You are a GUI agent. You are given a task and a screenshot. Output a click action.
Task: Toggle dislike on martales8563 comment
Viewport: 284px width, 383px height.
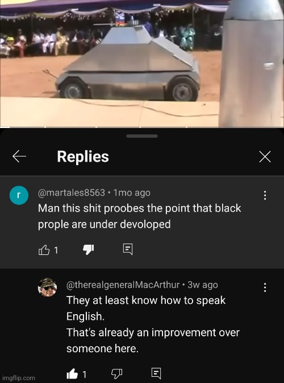(88, 250)
